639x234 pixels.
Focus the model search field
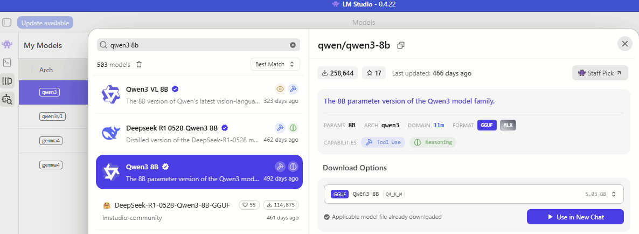tap(198, 45)
